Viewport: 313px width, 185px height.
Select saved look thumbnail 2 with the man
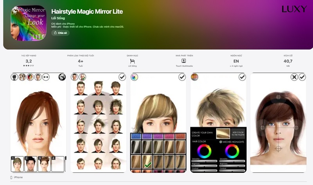31,164
